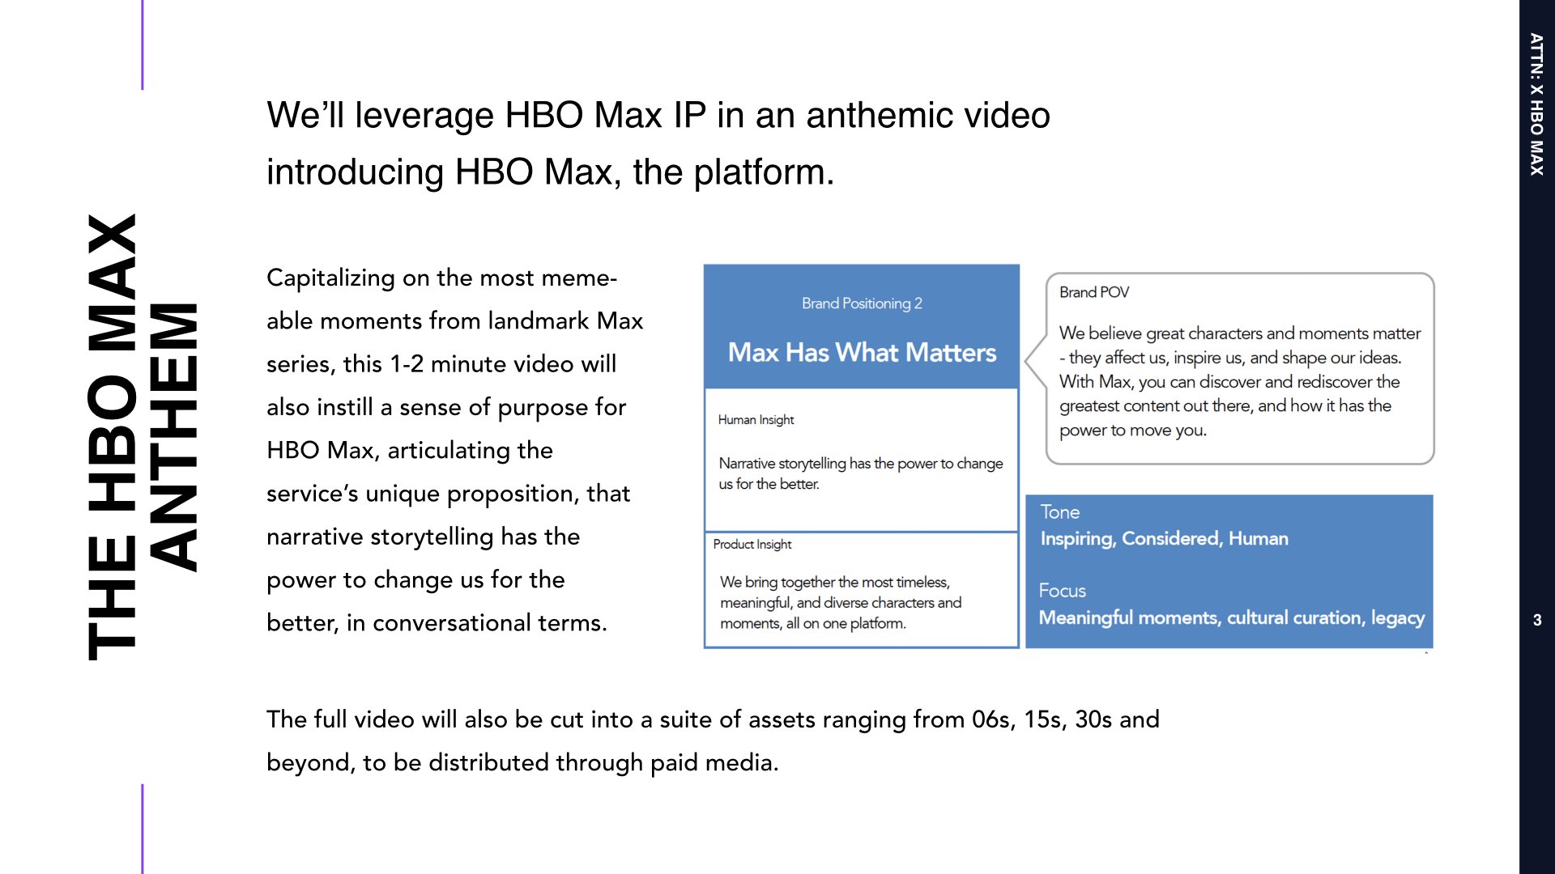Image resolution: width=1555 pixels, height=874 pixels.
Task: Click the 'Capitalizing on the most meme-able' paragraph
Action: click(x=454, y=450)
